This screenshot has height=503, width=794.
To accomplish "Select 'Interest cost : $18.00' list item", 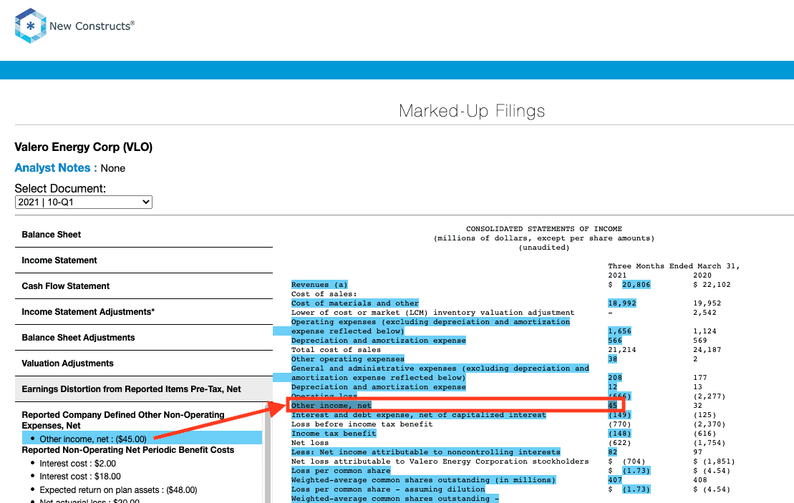I will click(80, 477).
